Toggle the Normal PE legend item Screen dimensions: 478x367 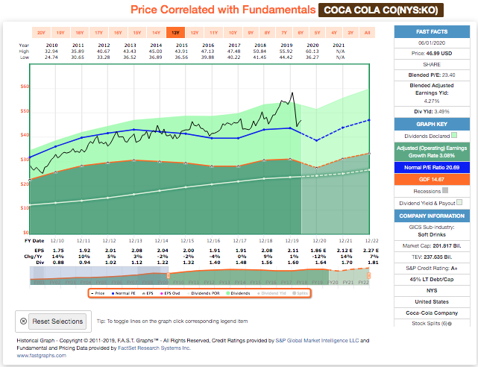pyautogui.click(x=124, y=293)
